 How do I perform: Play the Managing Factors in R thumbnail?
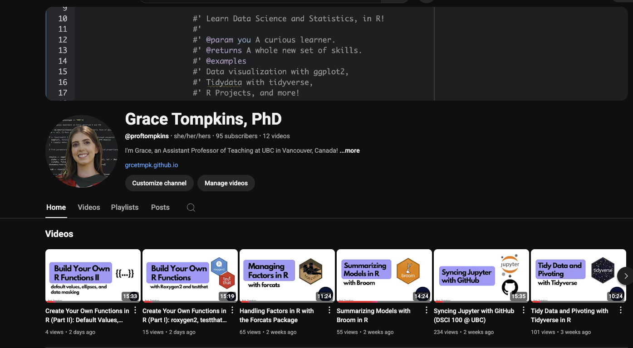tap(287, 275)
